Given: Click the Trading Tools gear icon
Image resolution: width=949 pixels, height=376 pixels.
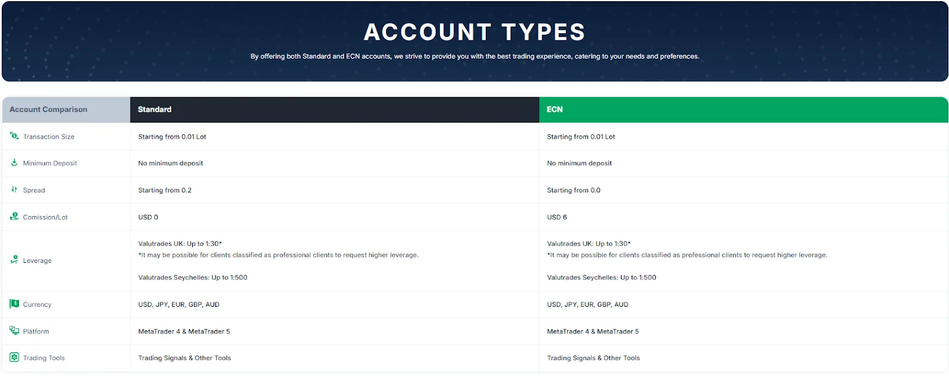Looking at the screenshot, I should [14, 357].
